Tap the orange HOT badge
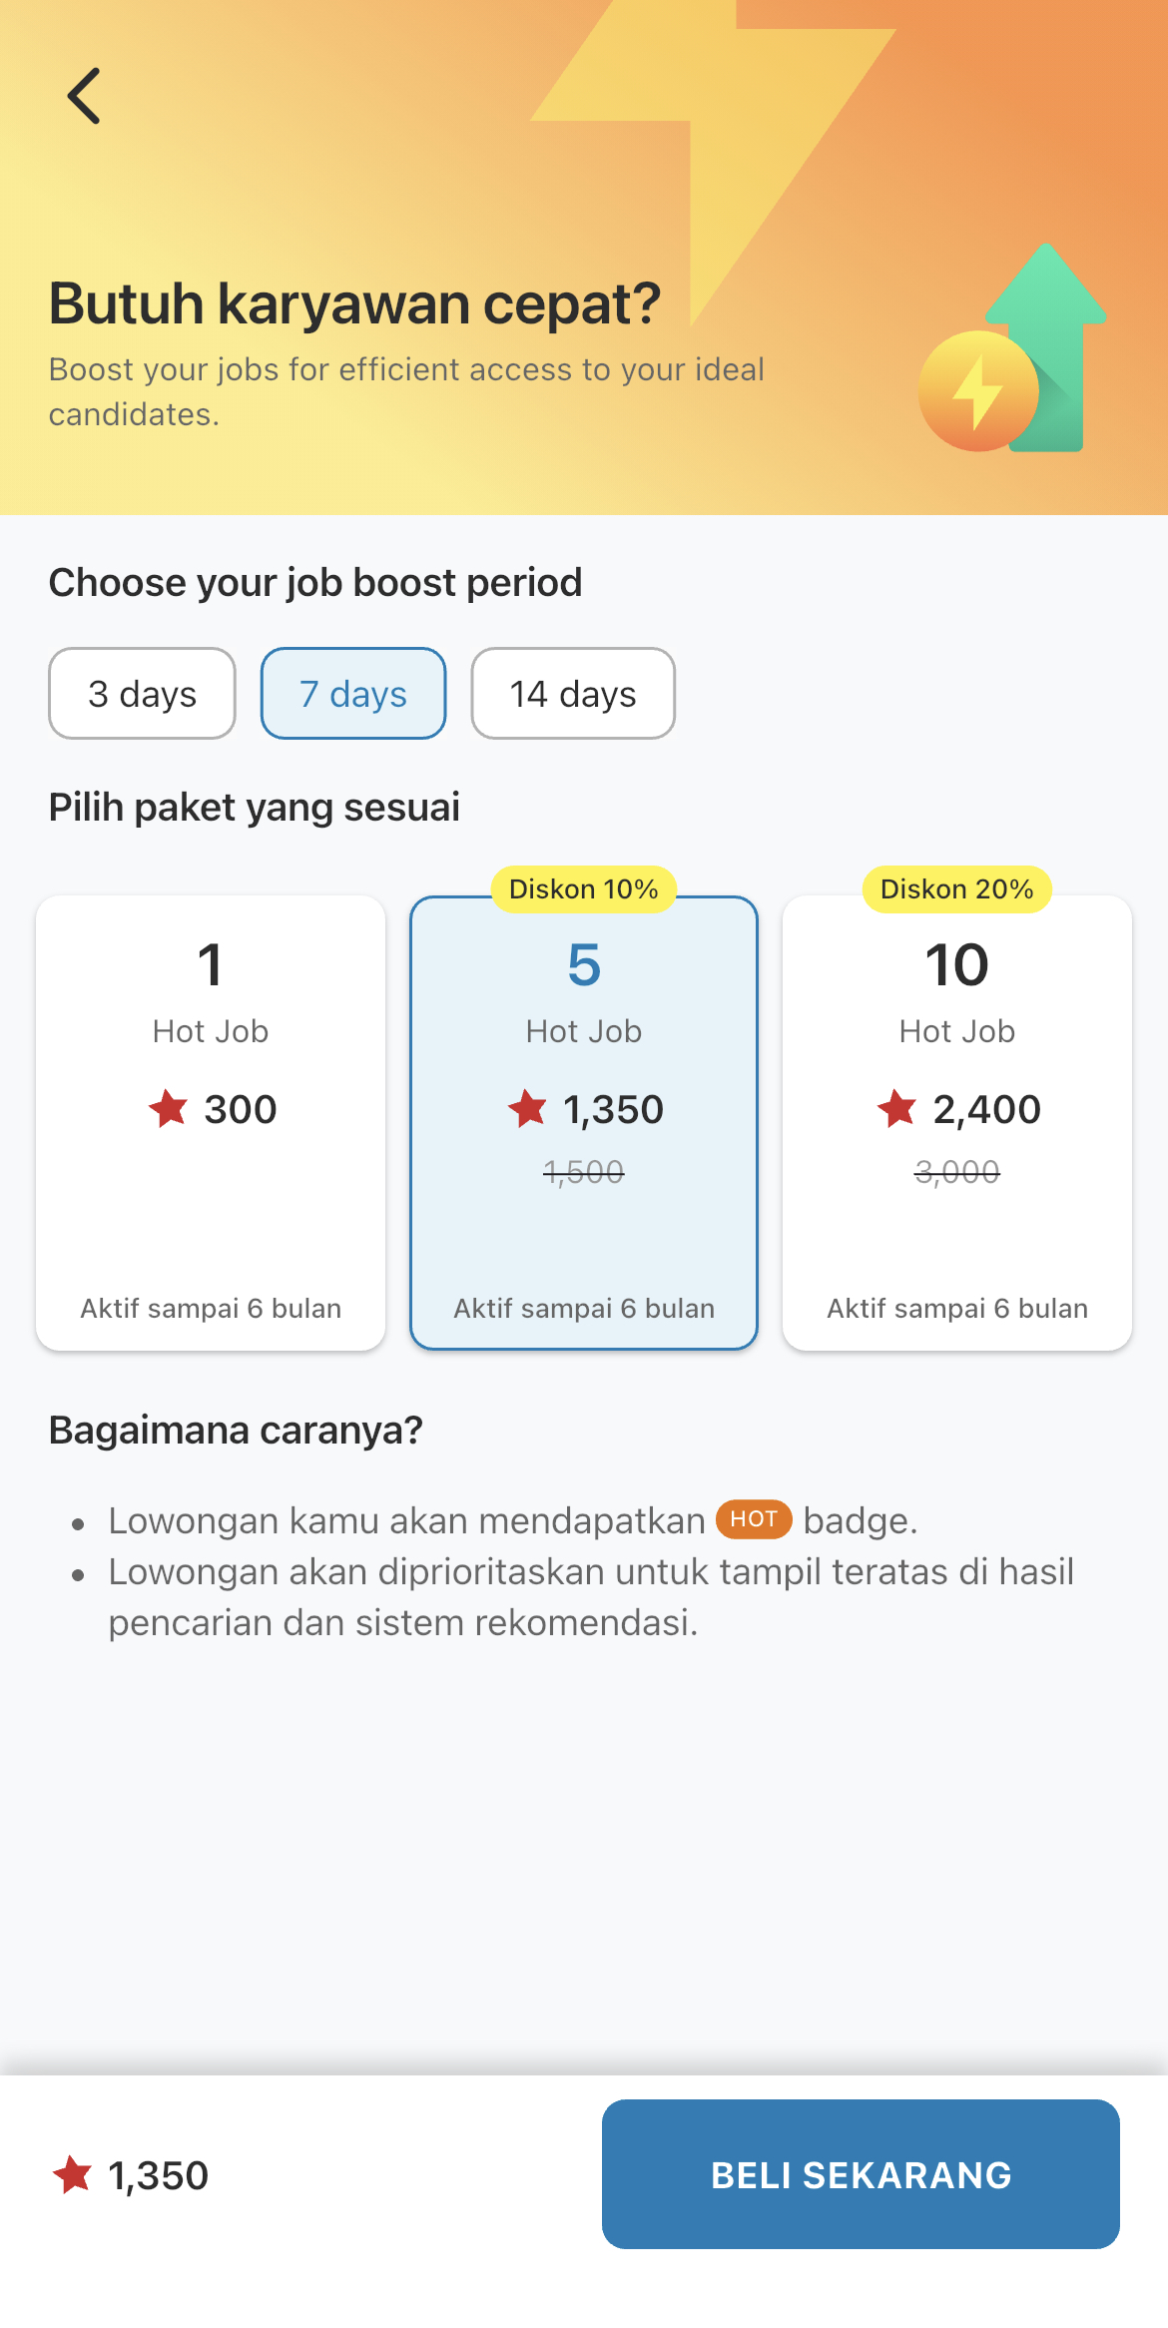 [754, 1519]
